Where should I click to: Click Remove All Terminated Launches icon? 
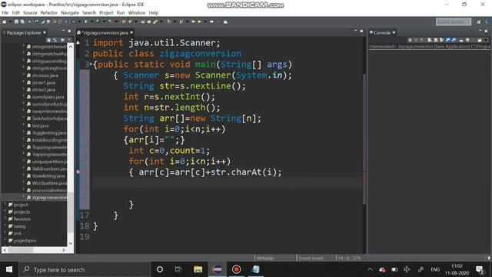coord(421,40)
